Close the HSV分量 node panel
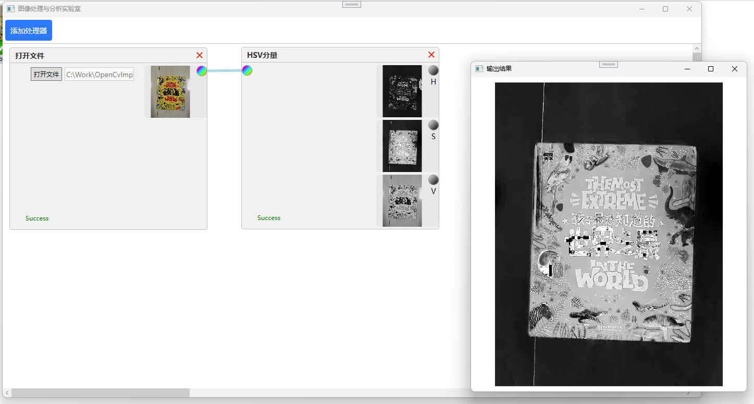Viewport: 754px width, 404px height. coord(431,55)
